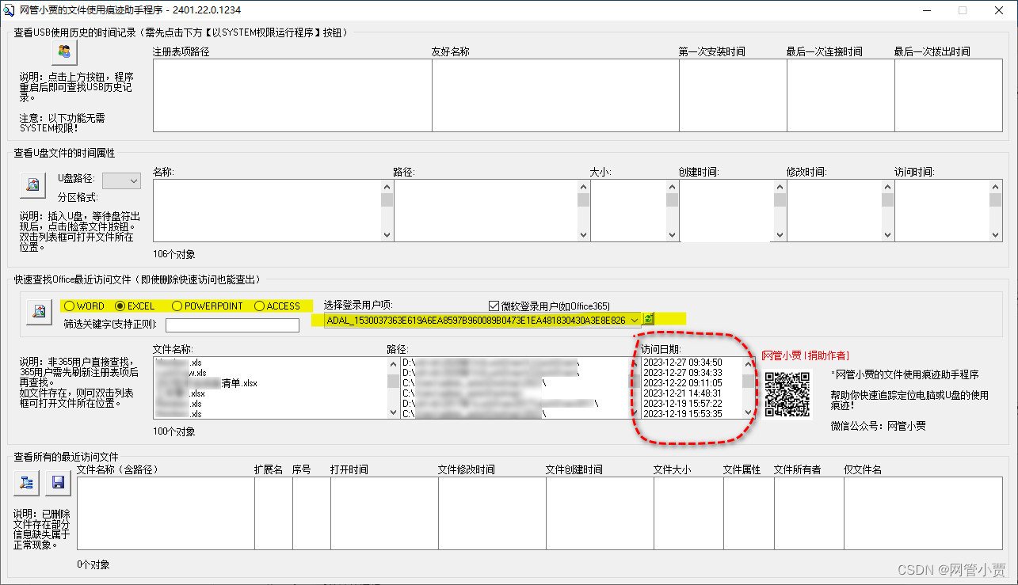The height and width of the screenshot is (585, 1018).
Task: Click the 注册表项路径 column header
Action: tap(181, 52)
